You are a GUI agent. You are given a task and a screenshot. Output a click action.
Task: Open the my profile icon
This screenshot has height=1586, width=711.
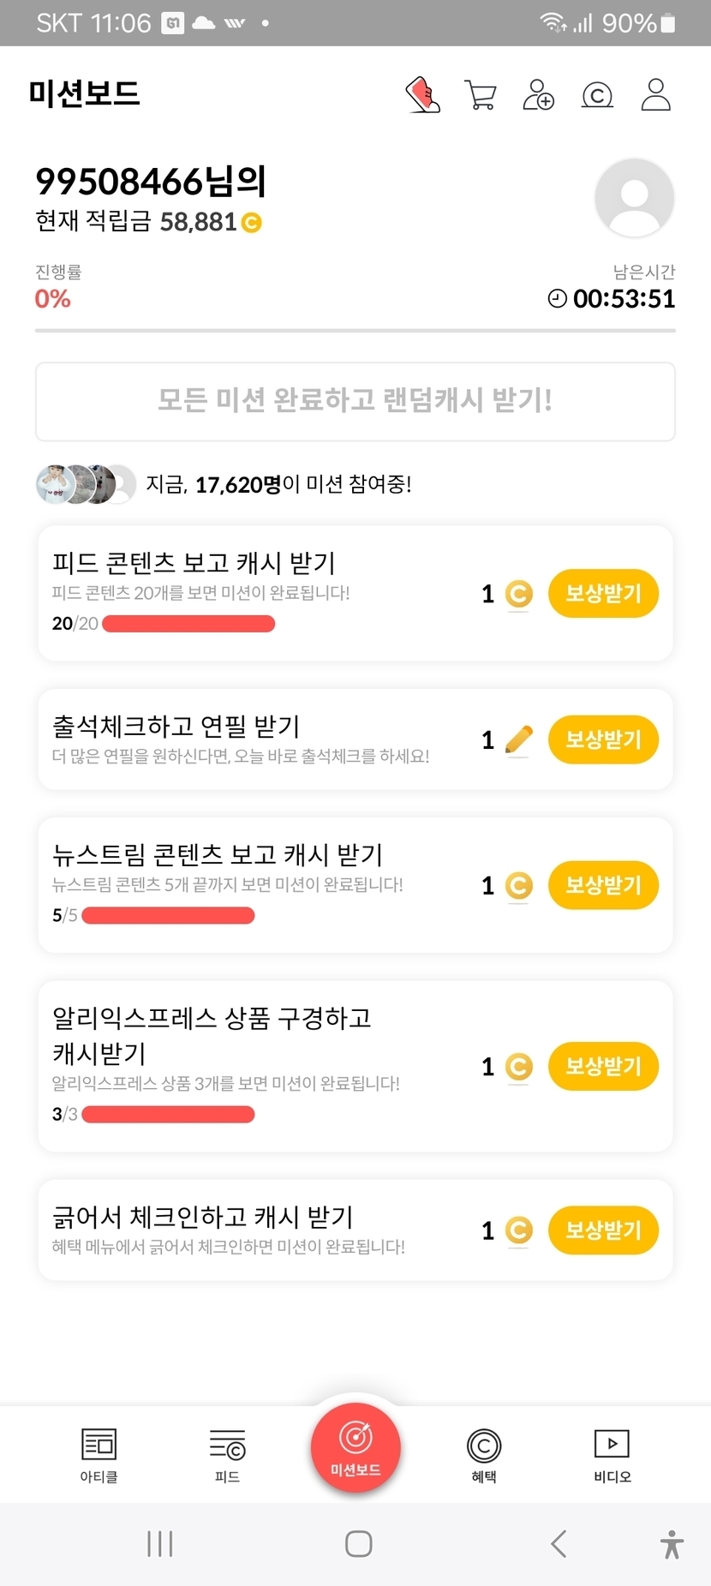[655, 94]
